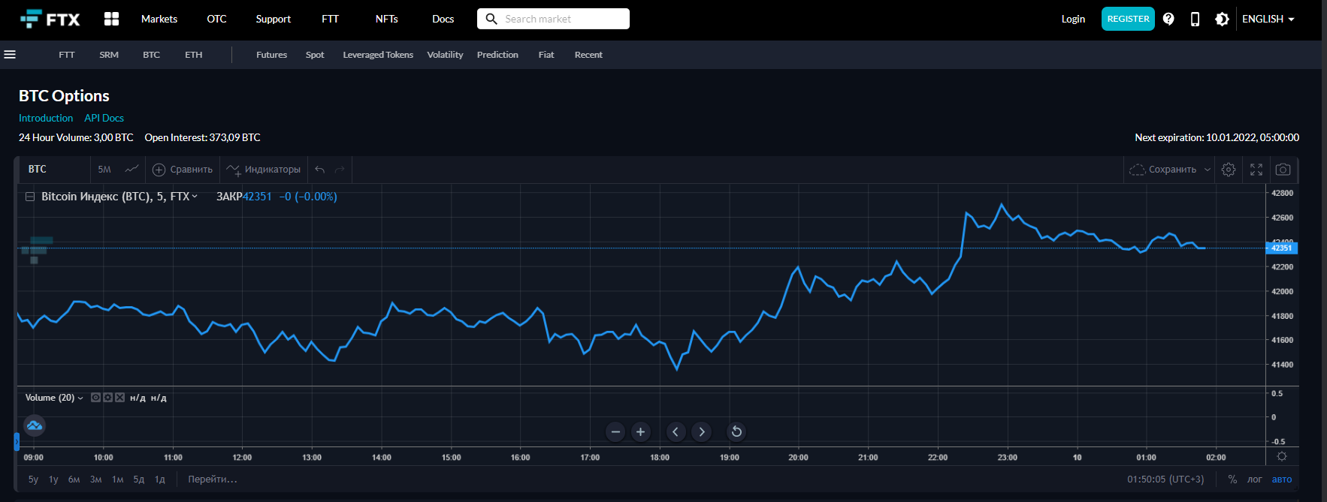The height and width of the screenshot is (502, 1327).
Task: Undo the last chart action
Action: (x=320, y=170)
